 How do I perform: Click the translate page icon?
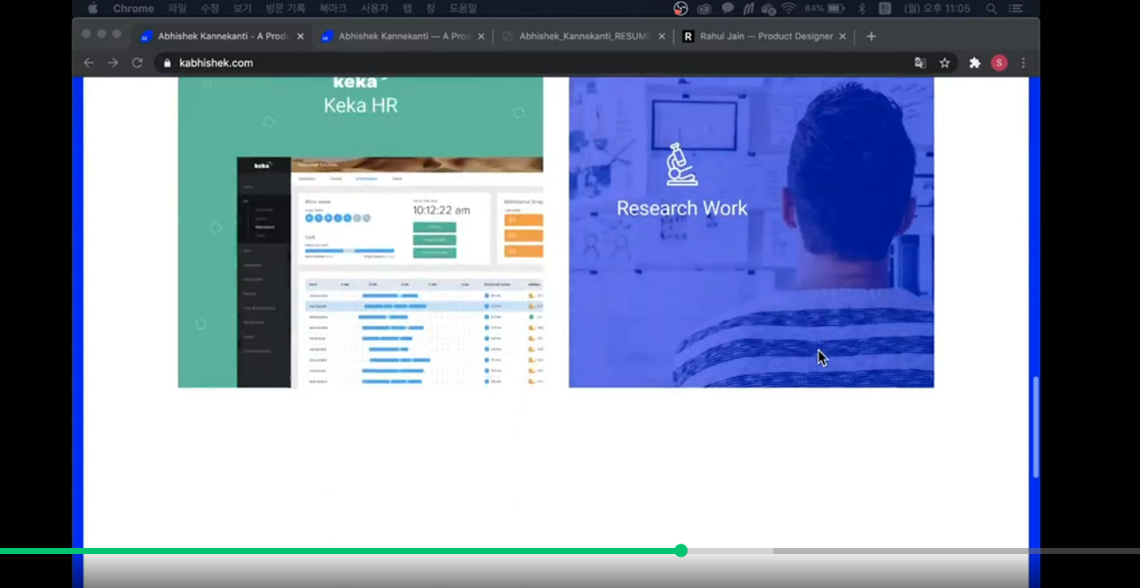click(x=919, y=63)
